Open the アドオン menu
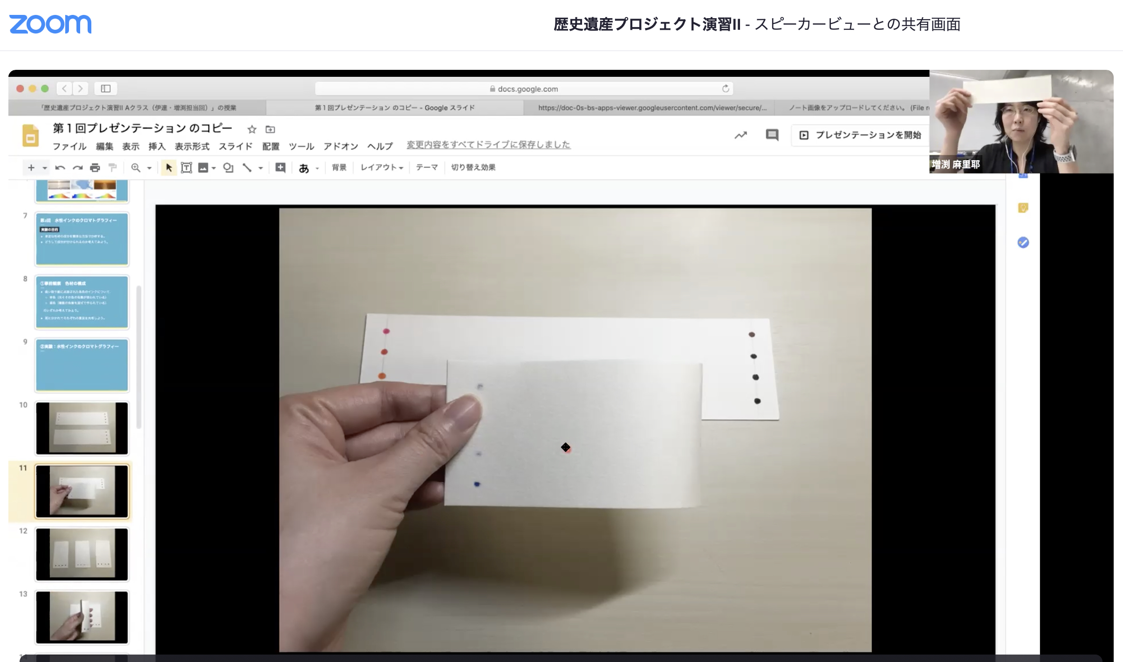 tap(341, 147)
